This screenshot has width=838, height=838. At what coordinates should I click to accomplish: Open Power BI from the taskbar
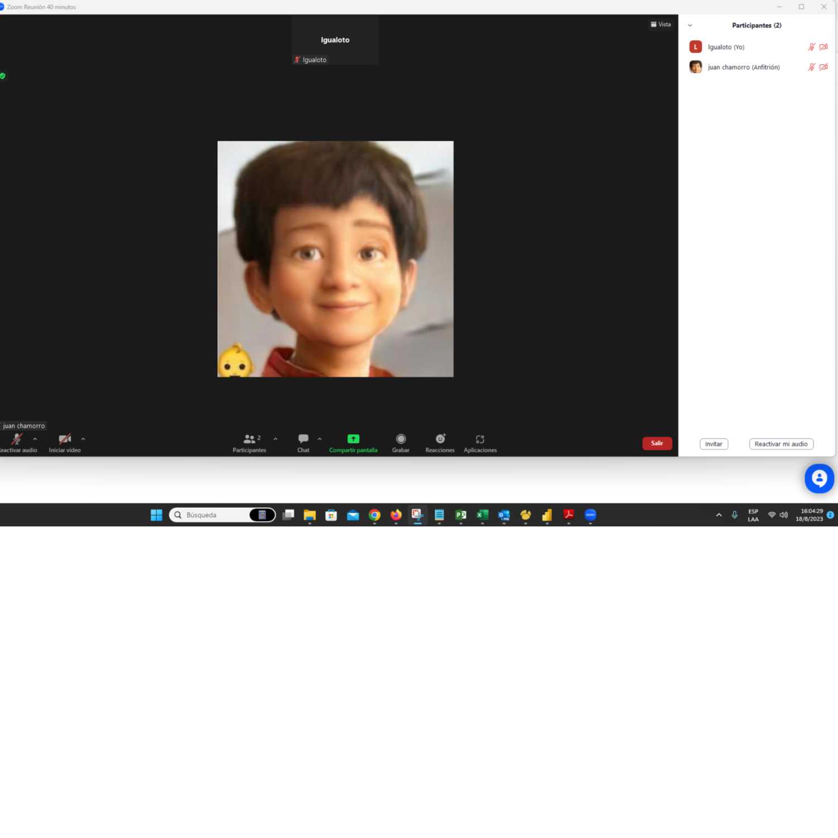click(x=547, y=515)
